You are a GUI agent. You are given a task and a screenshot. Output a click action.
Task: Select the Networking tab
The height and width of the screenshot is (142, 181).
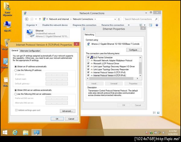click(89, 35)
